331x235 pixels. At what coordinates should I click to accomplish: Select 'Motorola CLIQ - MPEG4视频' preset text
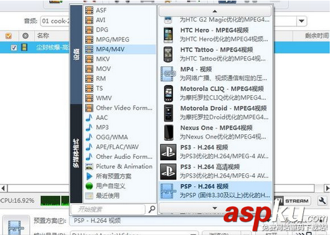pyautogui.click(x=222, y=89)
